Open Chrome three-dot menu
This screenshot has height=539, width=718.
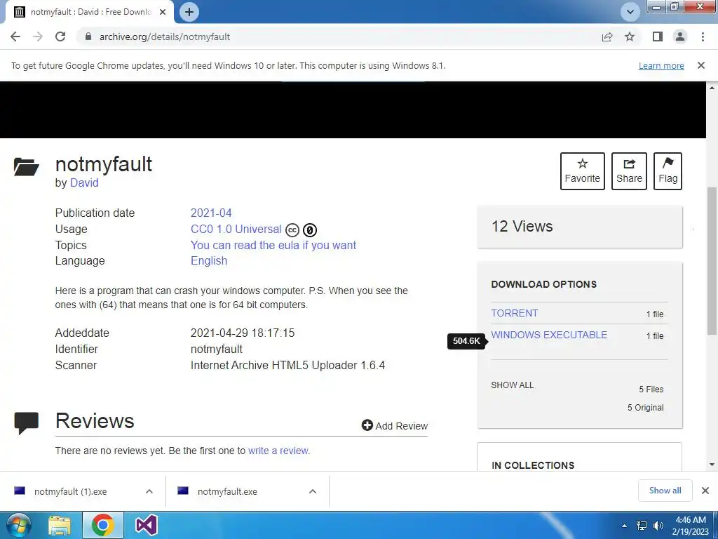[x=703, y=36]
